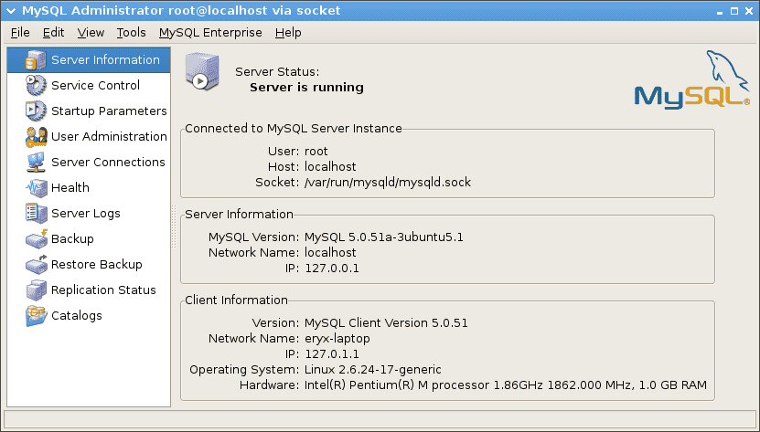This screenshot has width=760, height=432.
Task: Click the user value 'root'
Action: (x=316, y=152)
